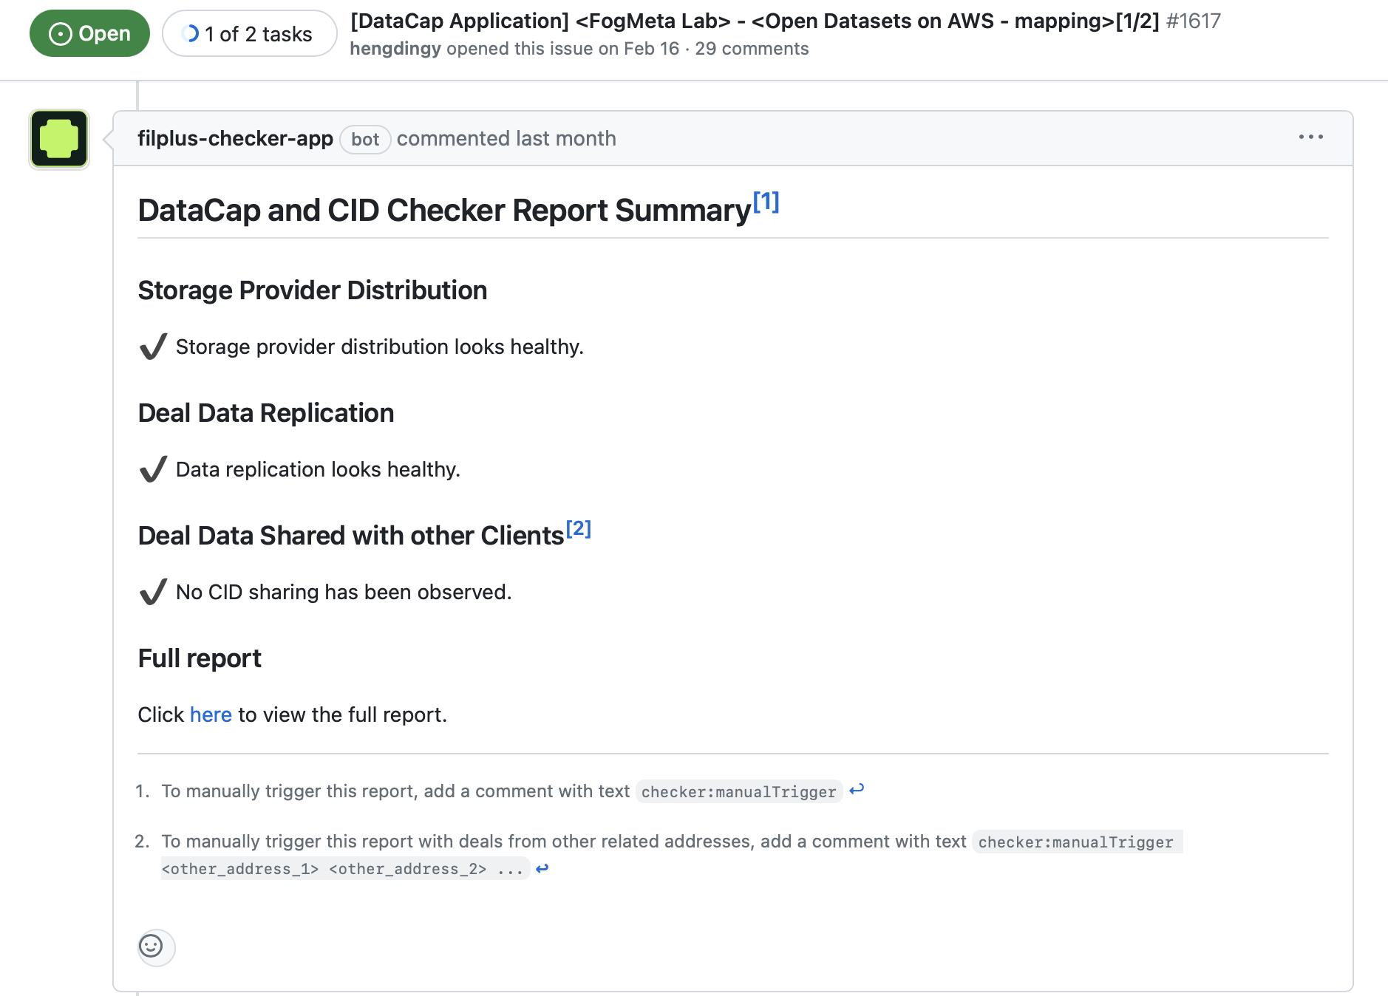This screenshot has height=996, width=1388.
Task: Open the full report via here link
Action: tap(211, 714)
